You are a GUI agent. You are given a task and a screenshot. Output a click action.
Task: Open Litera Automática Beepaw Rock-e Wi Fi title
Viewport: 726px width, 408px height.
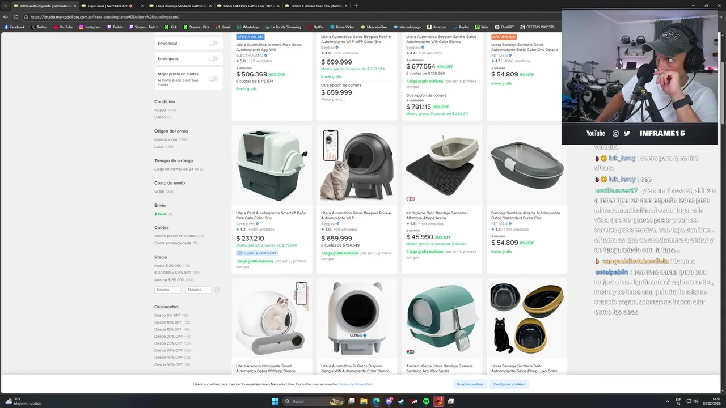[x=356, y=215]
